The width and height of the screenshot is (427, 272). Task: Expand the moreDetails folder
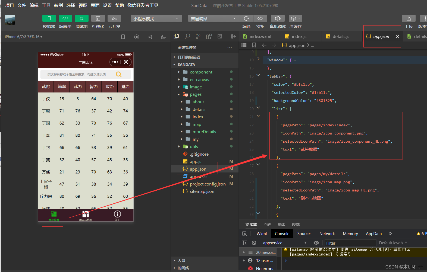coord(205,132)
